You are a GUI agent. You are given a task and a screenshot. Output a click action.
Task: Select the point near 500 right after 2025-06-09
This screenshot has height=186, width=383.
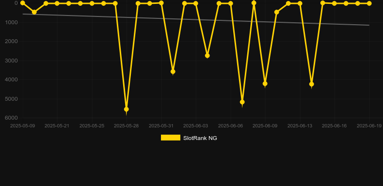[277, 12]
